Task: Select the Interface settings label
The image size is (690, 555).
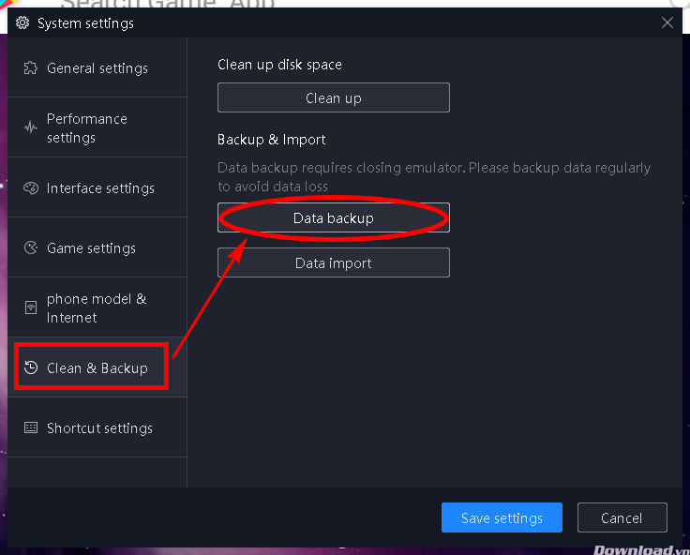Action: (x=100, y=188)
